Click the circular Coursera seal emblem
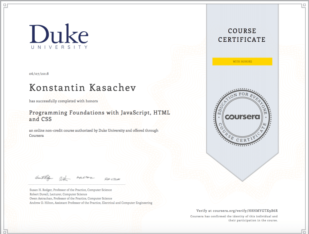 point(242,117)
